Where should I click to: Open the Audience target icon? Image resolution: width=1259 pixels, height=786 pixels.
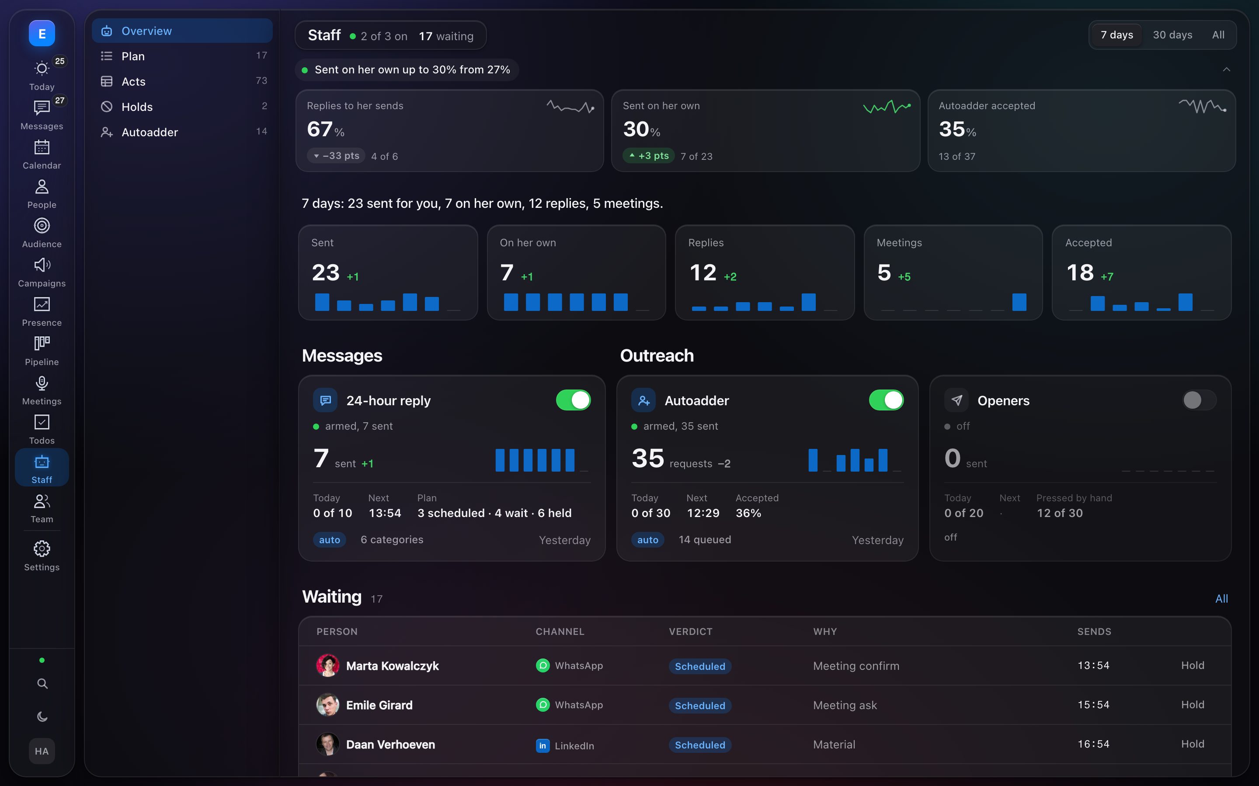pyautogui.click(x=42, y=226)
